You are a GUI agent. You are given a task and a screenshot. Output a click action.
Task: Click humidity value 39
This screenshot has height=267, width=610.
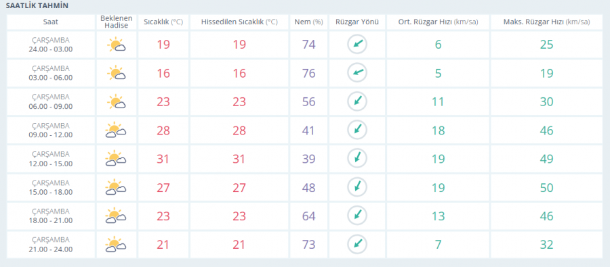pos(308,159)
